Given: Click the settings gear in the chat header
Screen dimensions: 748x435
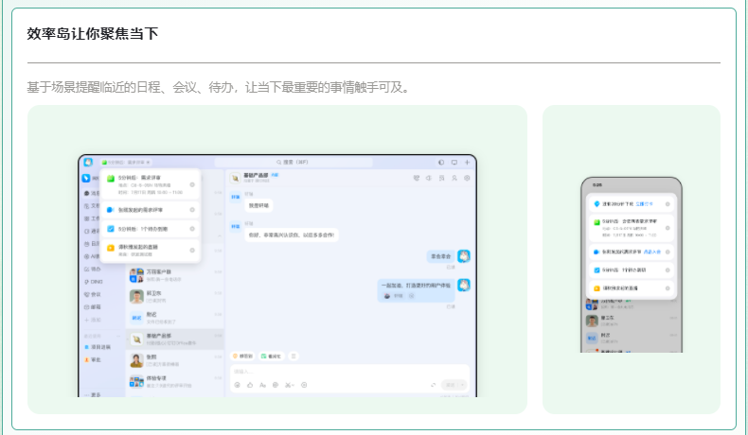Looking at the screenshot, I should click(467, 177).
